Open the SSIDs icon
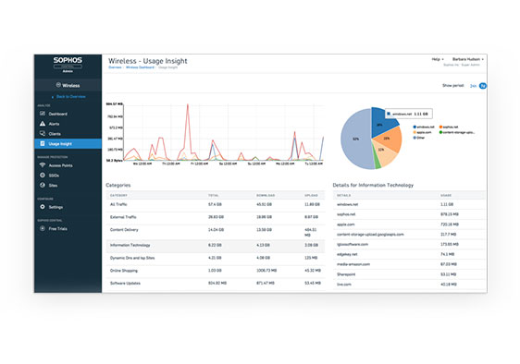This screenshot has width=520, height=364. click(x=43, y=175)
